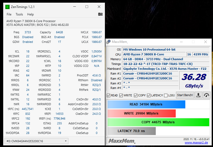213x147 pixels.
Task: Click the MaxxMem Timings field 18-22-22-42
Action: point(166,64)
